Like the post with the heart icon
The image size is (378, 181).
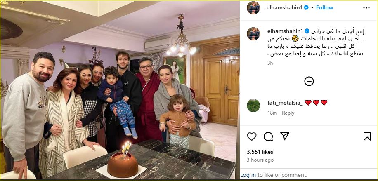tap(252, 136)
